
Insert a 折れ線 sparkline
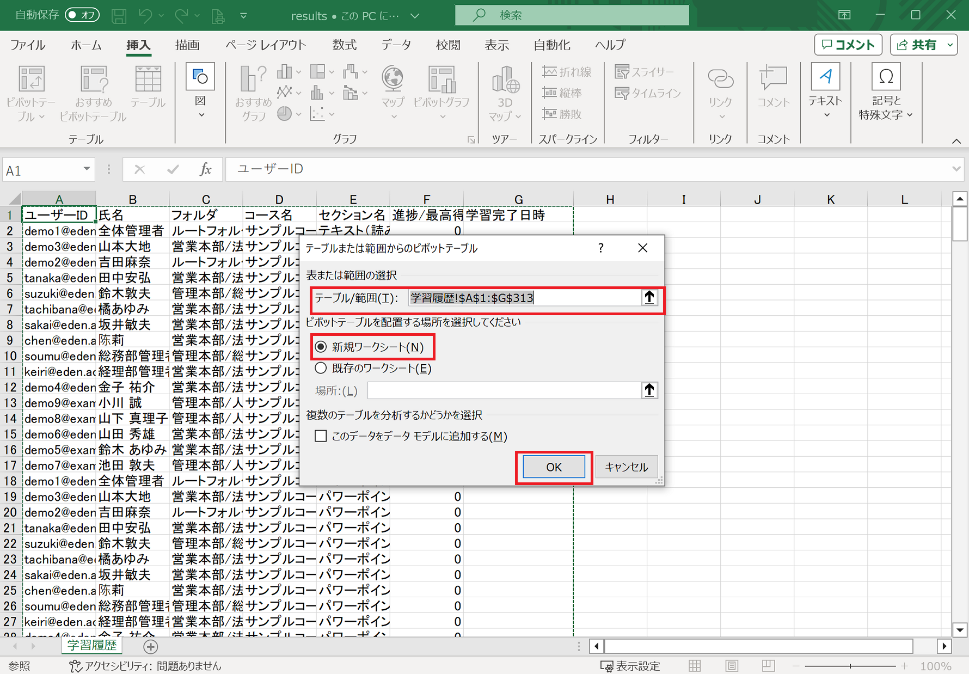tap(567, 72)
